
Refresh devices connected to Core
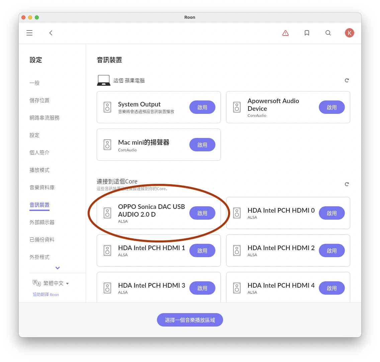point(347,184)
